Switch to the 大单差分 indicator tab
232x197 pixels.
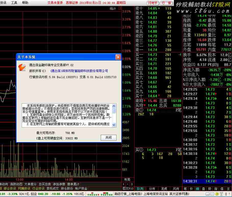[30, 184]
